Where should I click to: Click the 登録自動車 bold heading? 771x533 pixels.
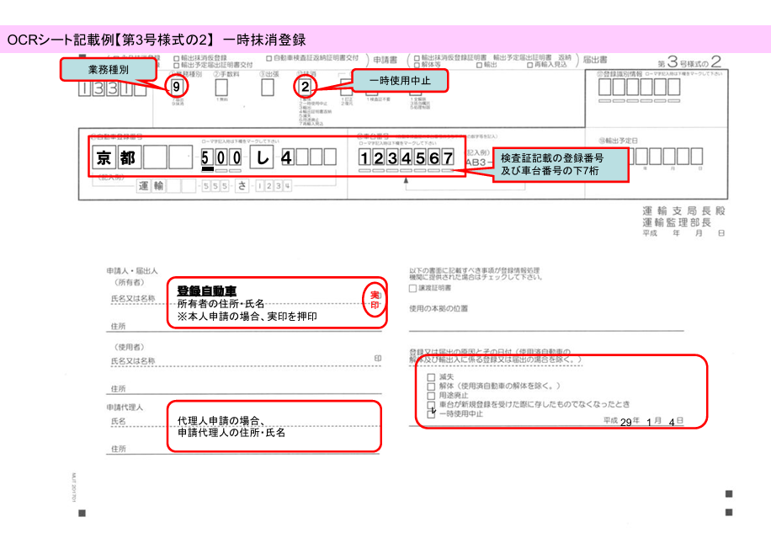206,291
